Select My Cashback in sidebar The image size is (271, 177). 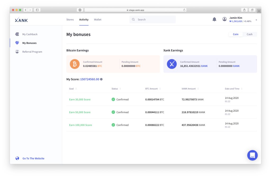tap(30, 34)
